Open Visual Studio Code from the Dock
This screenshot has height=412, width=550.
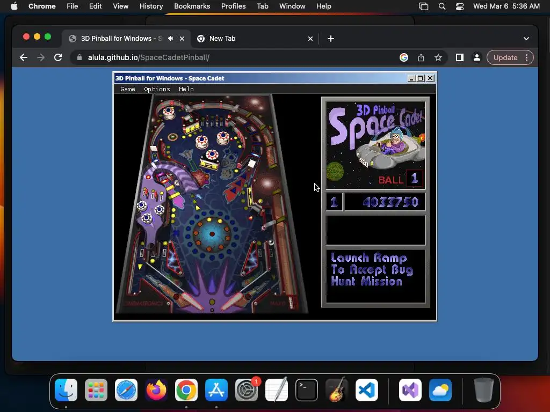coord(366,390)
